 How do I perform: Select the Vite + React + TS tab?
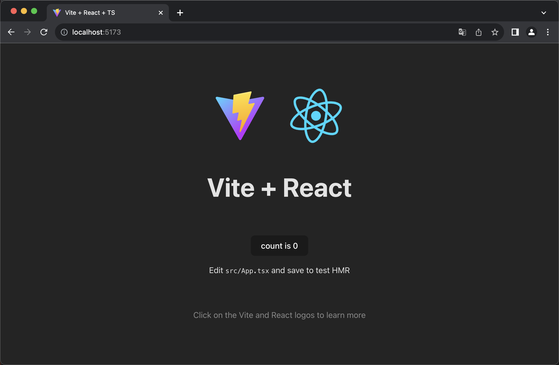[x=108, y=13]
